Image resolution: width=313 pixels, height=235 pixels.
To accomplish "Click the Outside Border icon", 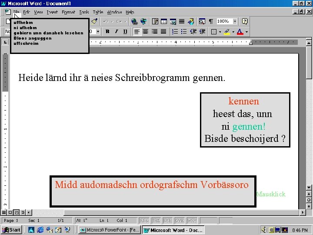I will pos(214,32).
